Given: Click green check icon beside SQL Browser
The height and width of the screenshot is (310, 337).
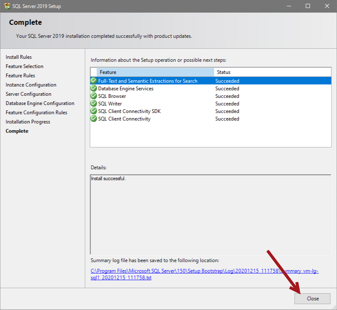Looking at the screenshot, I should [x=94, y=96].
